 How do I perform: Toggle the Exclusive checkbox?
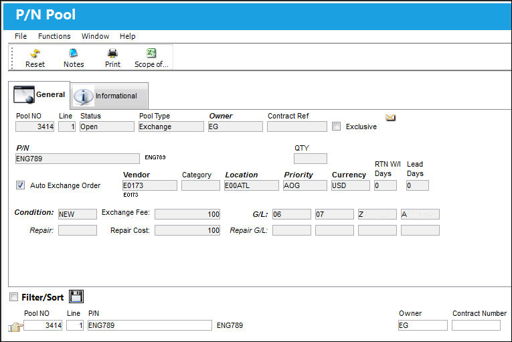337,126
